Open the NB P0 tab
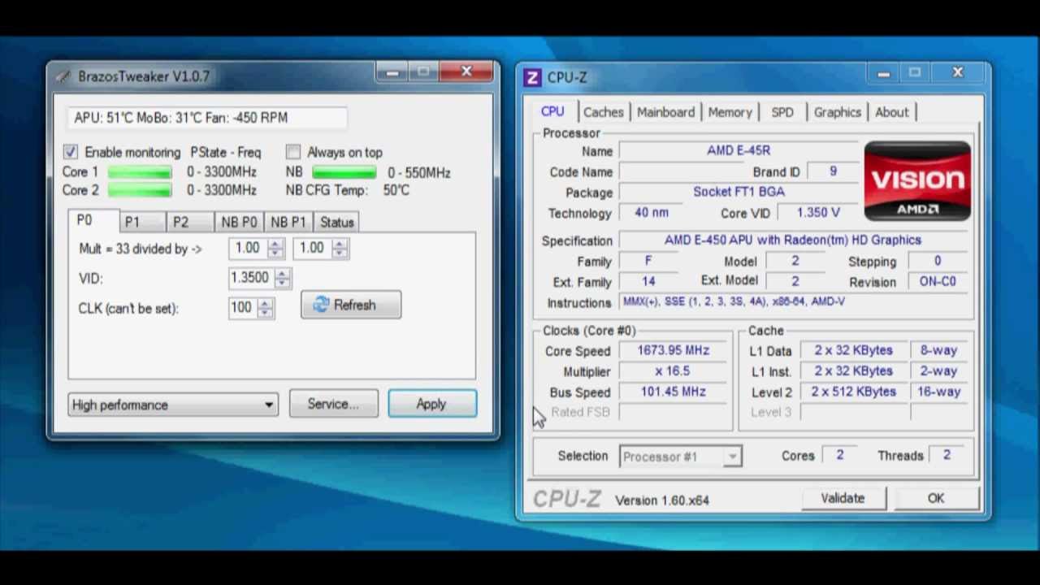This screenshot has height=585, width=1040. point(239,222)
